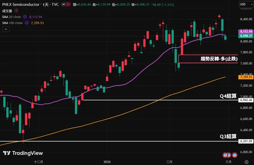This screenshot has width=254, height=165.
Task: Collapse the indicator legend with the chevron button
Action: [x=6, y=29]
